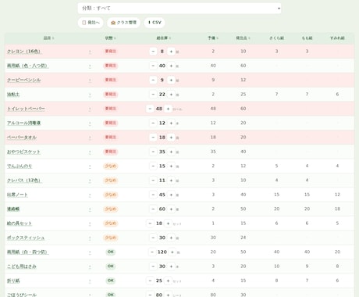
Task: Increase stock for 油粘土
Action: (171, 95)
